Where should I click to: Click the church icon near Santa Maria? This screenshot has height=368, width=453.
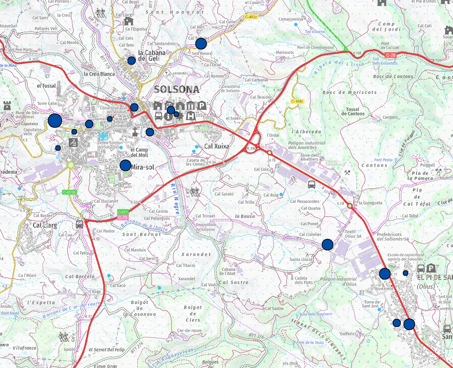click(x=135, y=132)
